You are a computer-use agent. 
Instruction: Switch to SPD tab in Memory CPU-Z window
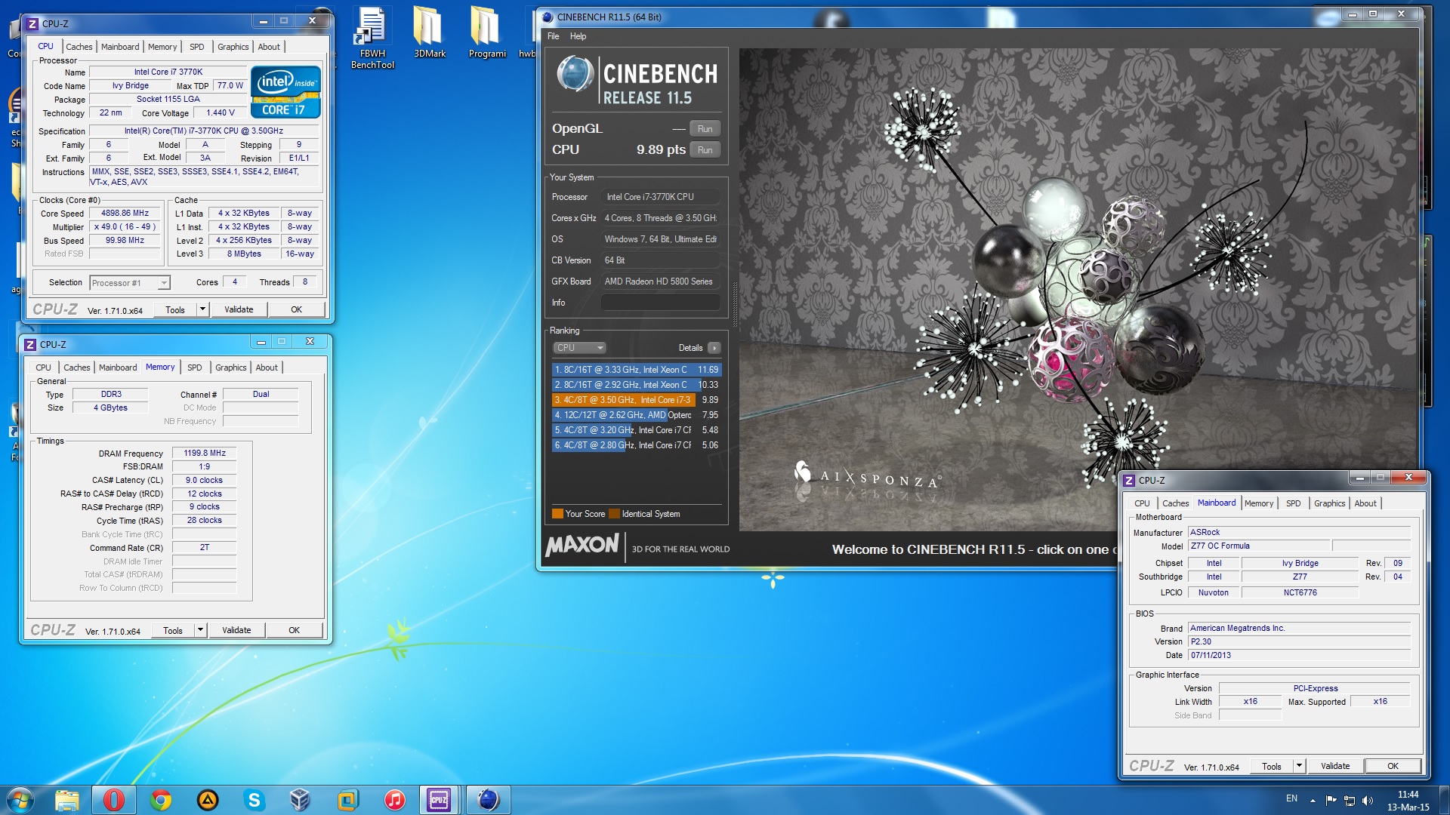click(x=194, y=368)
